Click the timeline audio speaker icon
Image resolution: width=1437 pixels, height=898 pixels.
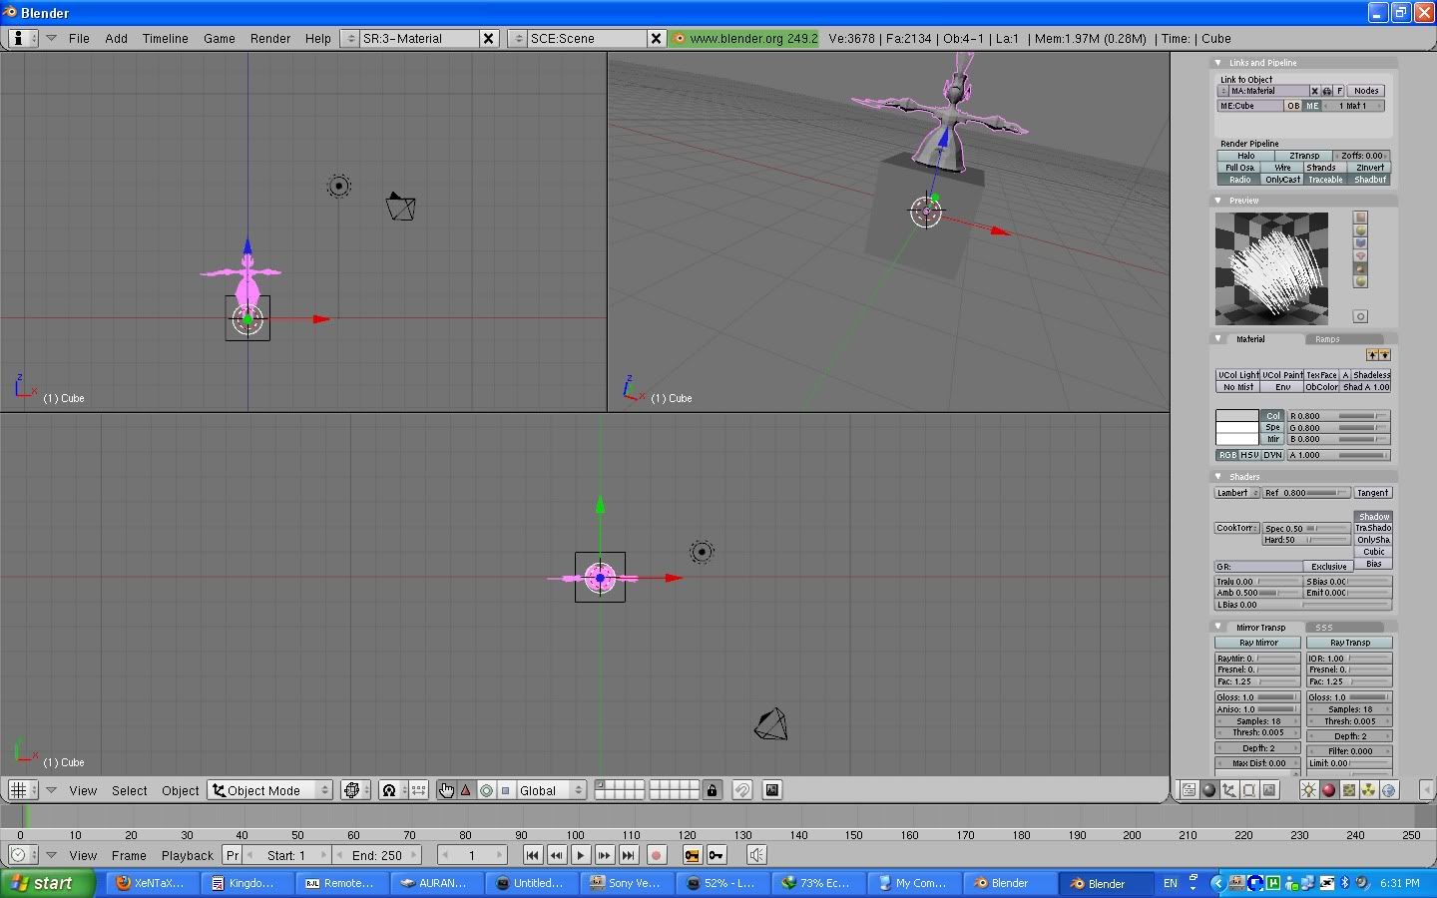coord(756,855)
